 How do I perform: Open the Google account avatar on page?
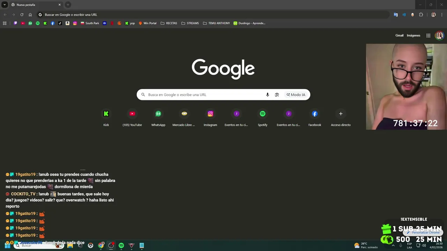pyautogui.click(x=439, y=36)
